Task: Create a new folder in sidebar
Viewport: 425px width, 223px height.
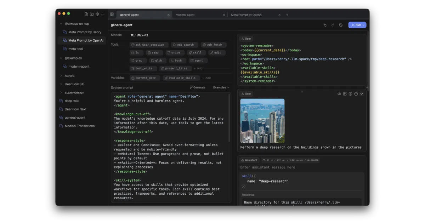Action: pos(92,14)
